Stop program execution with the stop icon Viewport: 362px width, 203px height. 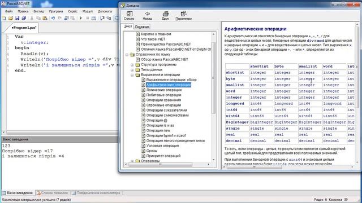pyautogui.click(x=88, y=18)
